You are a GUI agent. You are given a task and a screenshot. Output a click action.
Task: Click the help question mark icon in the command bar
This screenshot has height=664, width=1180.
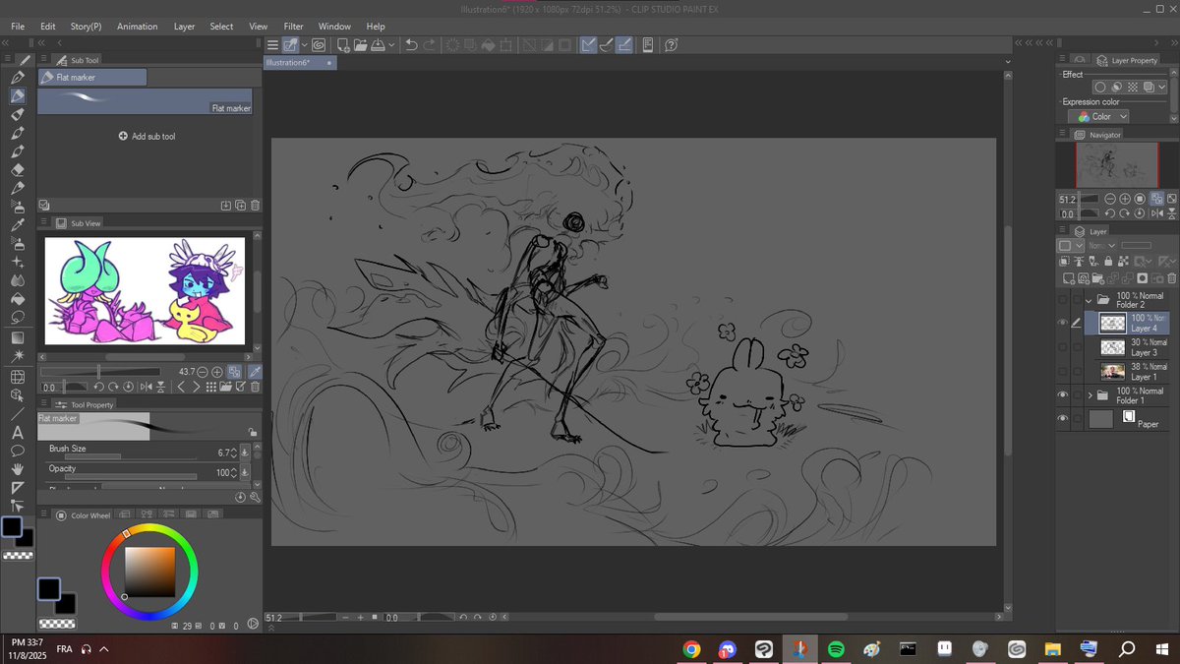tap(671, 44)
